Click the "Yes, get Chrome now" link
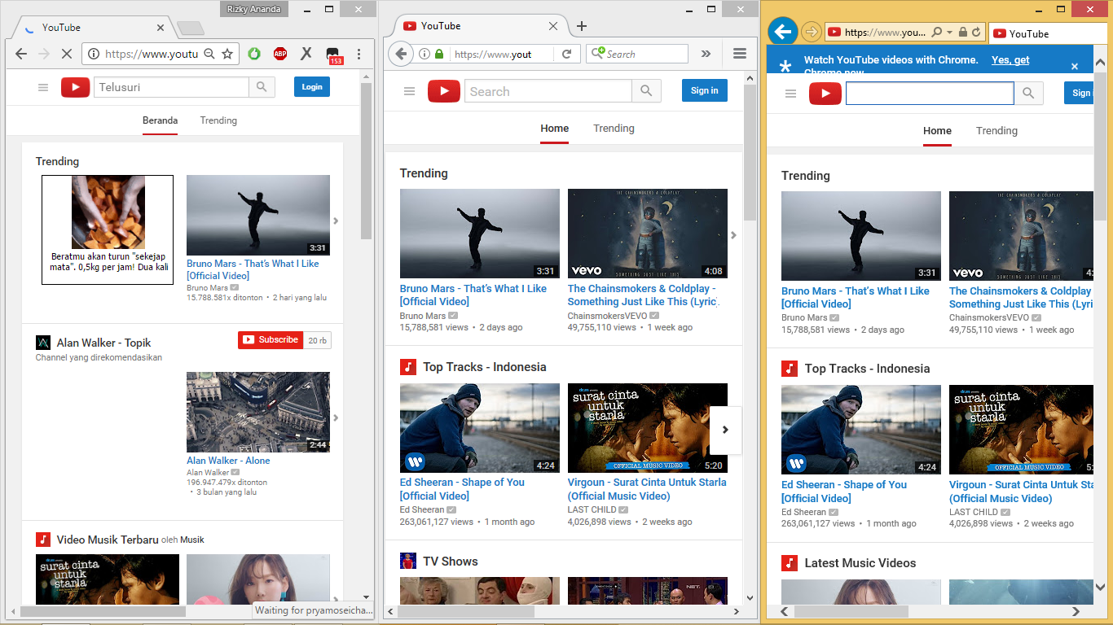 pos(1010,60)
